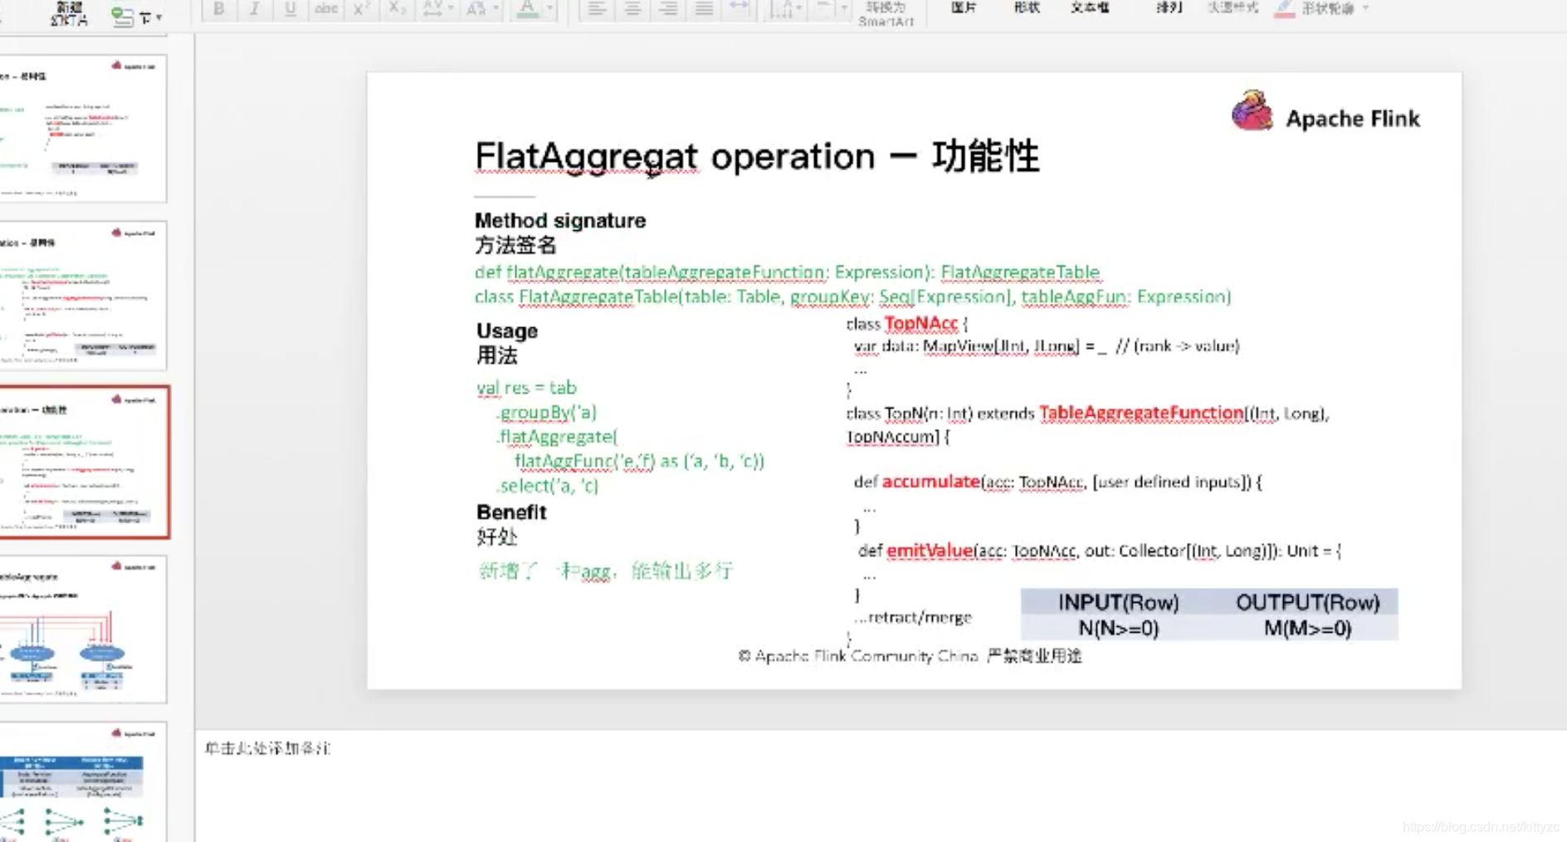Apply the shape outline color pen
Viewport: 1567px width, 842px height.
[x=1284, y=8]
